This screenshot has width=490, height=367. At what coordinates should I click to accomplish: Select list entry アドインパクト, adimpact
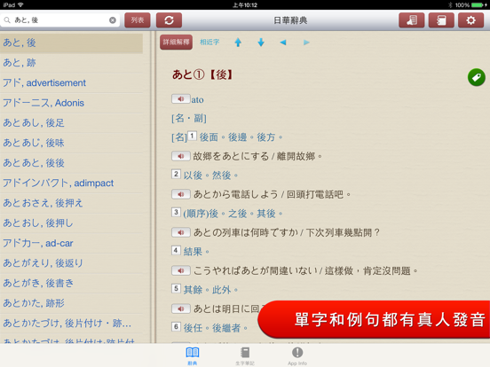71,183
